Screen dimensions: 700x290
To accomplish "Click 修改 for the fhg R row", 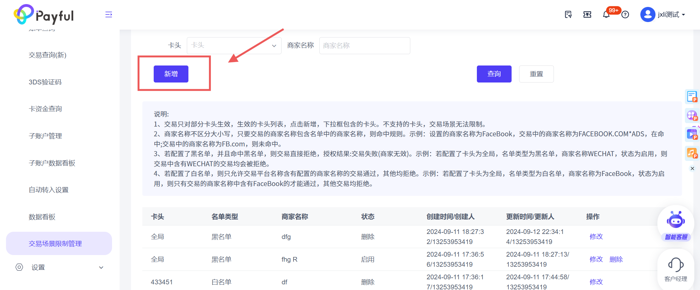I will pos(596,259).
